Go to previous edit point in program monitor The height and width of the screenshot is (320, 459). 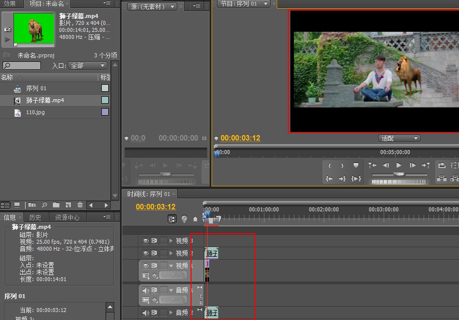point(372,165)
